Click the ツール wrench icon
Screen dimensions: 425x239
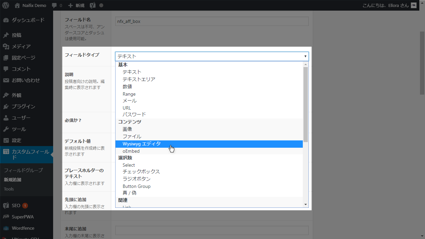[6, 129]
